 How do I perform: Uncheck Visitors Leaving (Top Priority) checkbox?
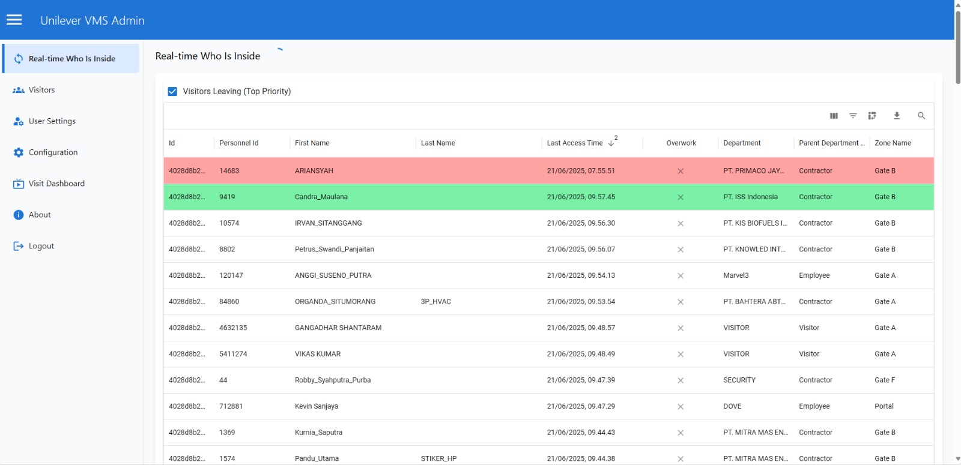click(x=172, y=91)
